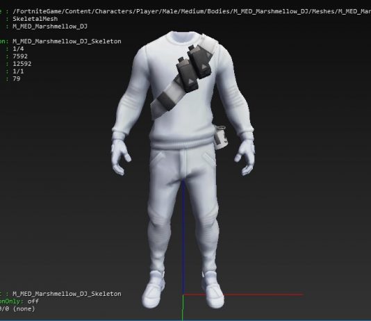Click the mesh file path text /FortniteGame/Content/Characters
Image resolution: width=371 pixels, height=321 pixels.
coord(192,11)
